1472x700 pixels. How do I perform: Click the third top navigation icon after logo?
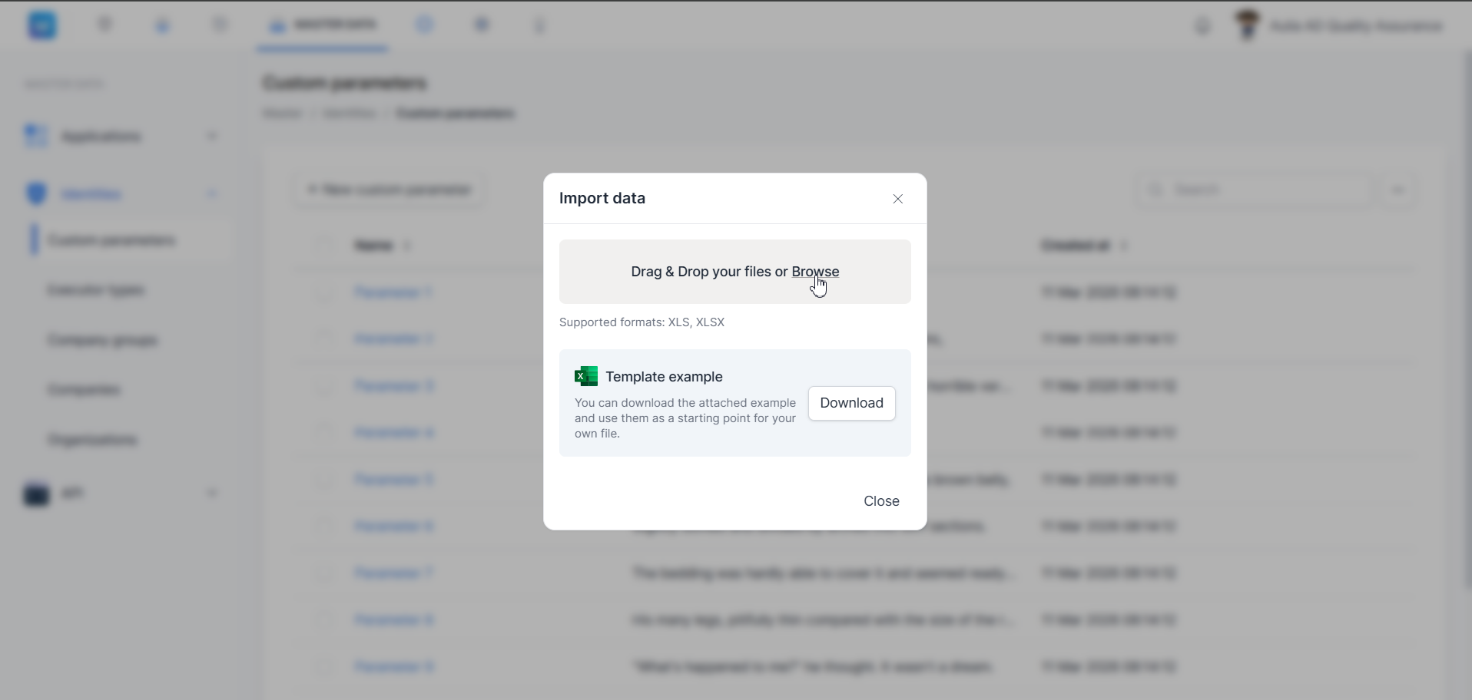pos(220,25)
